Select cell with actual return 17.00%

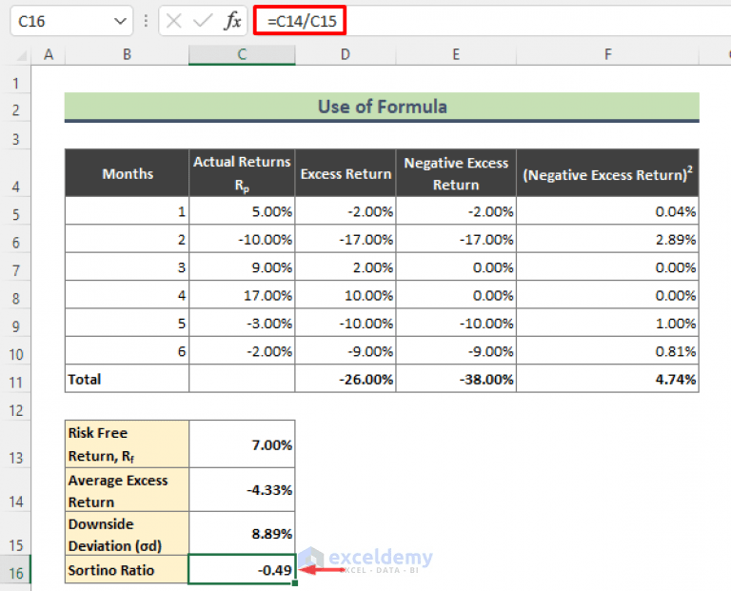(242, 295)
